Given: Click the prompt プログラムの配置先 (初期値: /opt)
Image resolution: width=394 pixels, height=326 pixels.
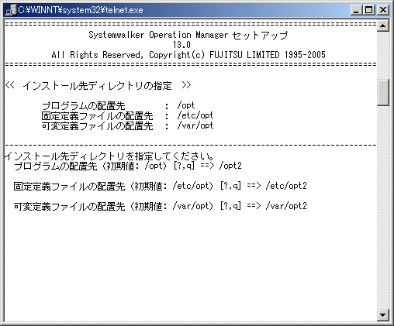Looking at the screenshot, I should pos(90,166).
